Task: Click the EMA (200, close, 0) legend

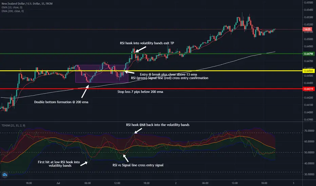Action: [x=13, y=11]
